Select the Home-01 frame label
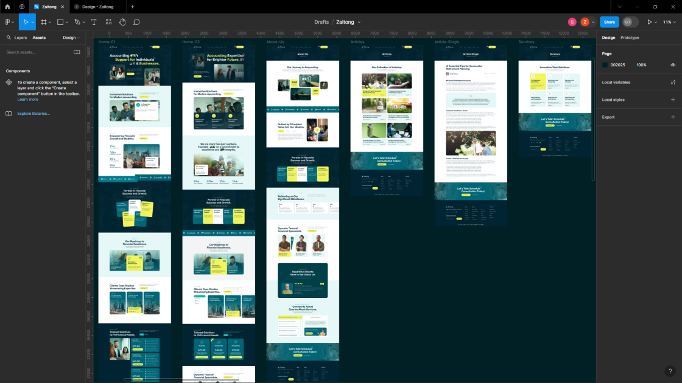The height and width of the screenshot is (383, 682). (x=107, y=42)
